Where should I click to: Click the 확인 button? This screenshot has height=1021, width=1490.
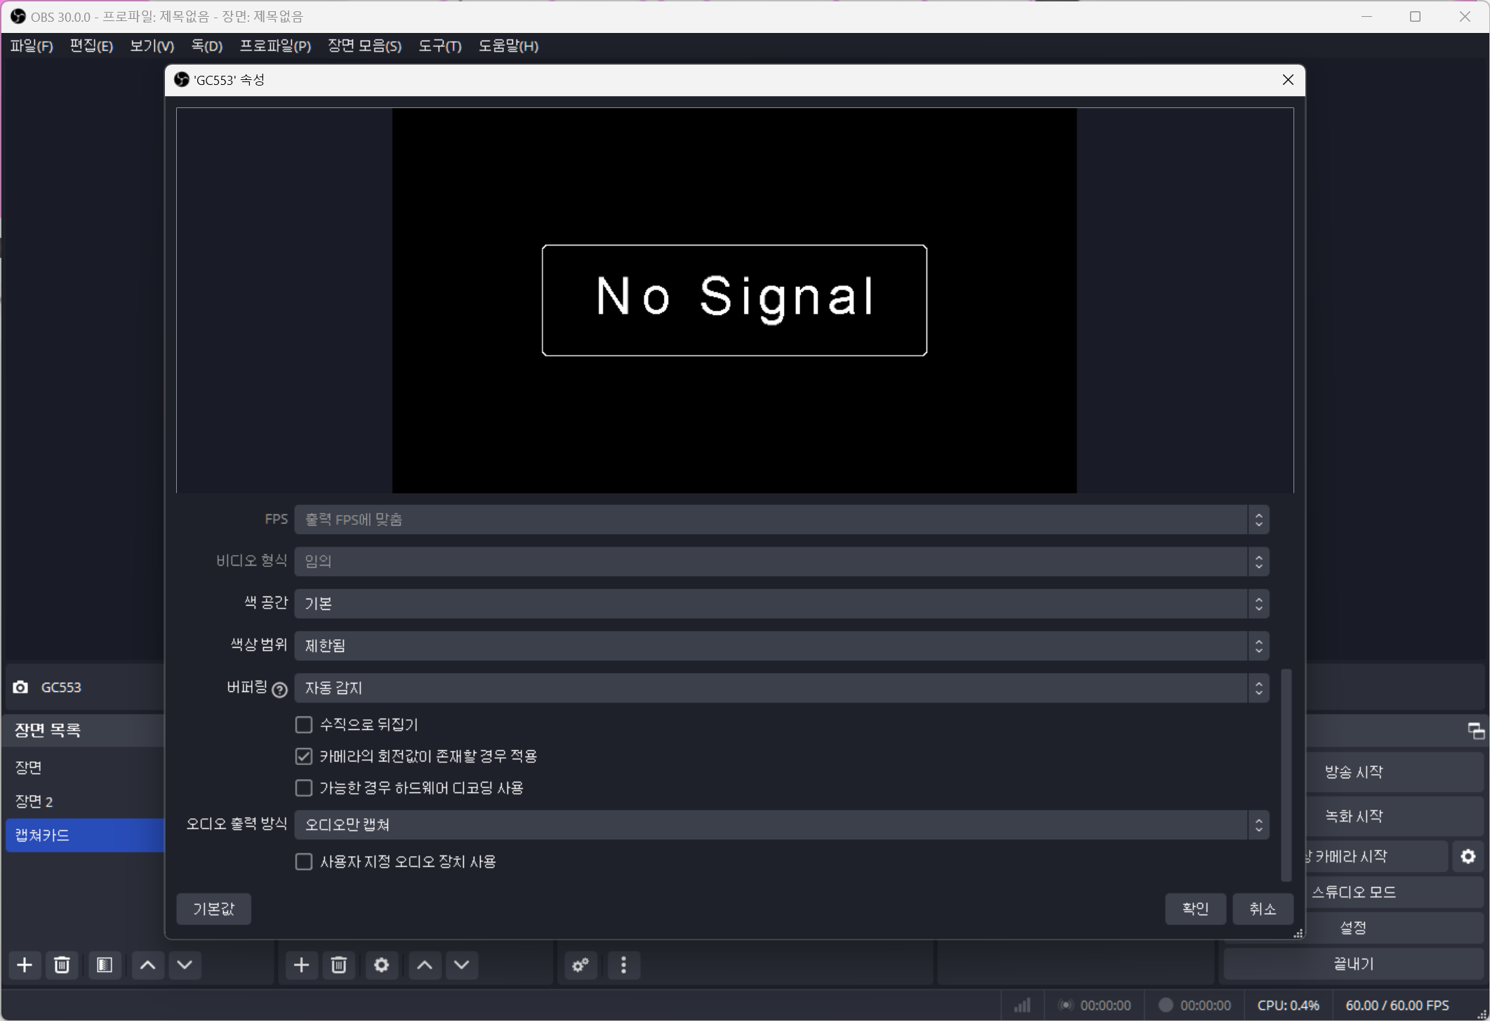[x=1195, y=909]
